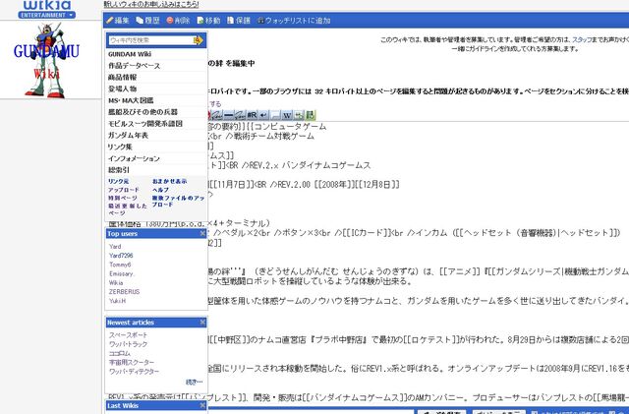Close the Top users widget
This screenshot has width=629, height=414.
pyautogui.click(x=202, y=233)
